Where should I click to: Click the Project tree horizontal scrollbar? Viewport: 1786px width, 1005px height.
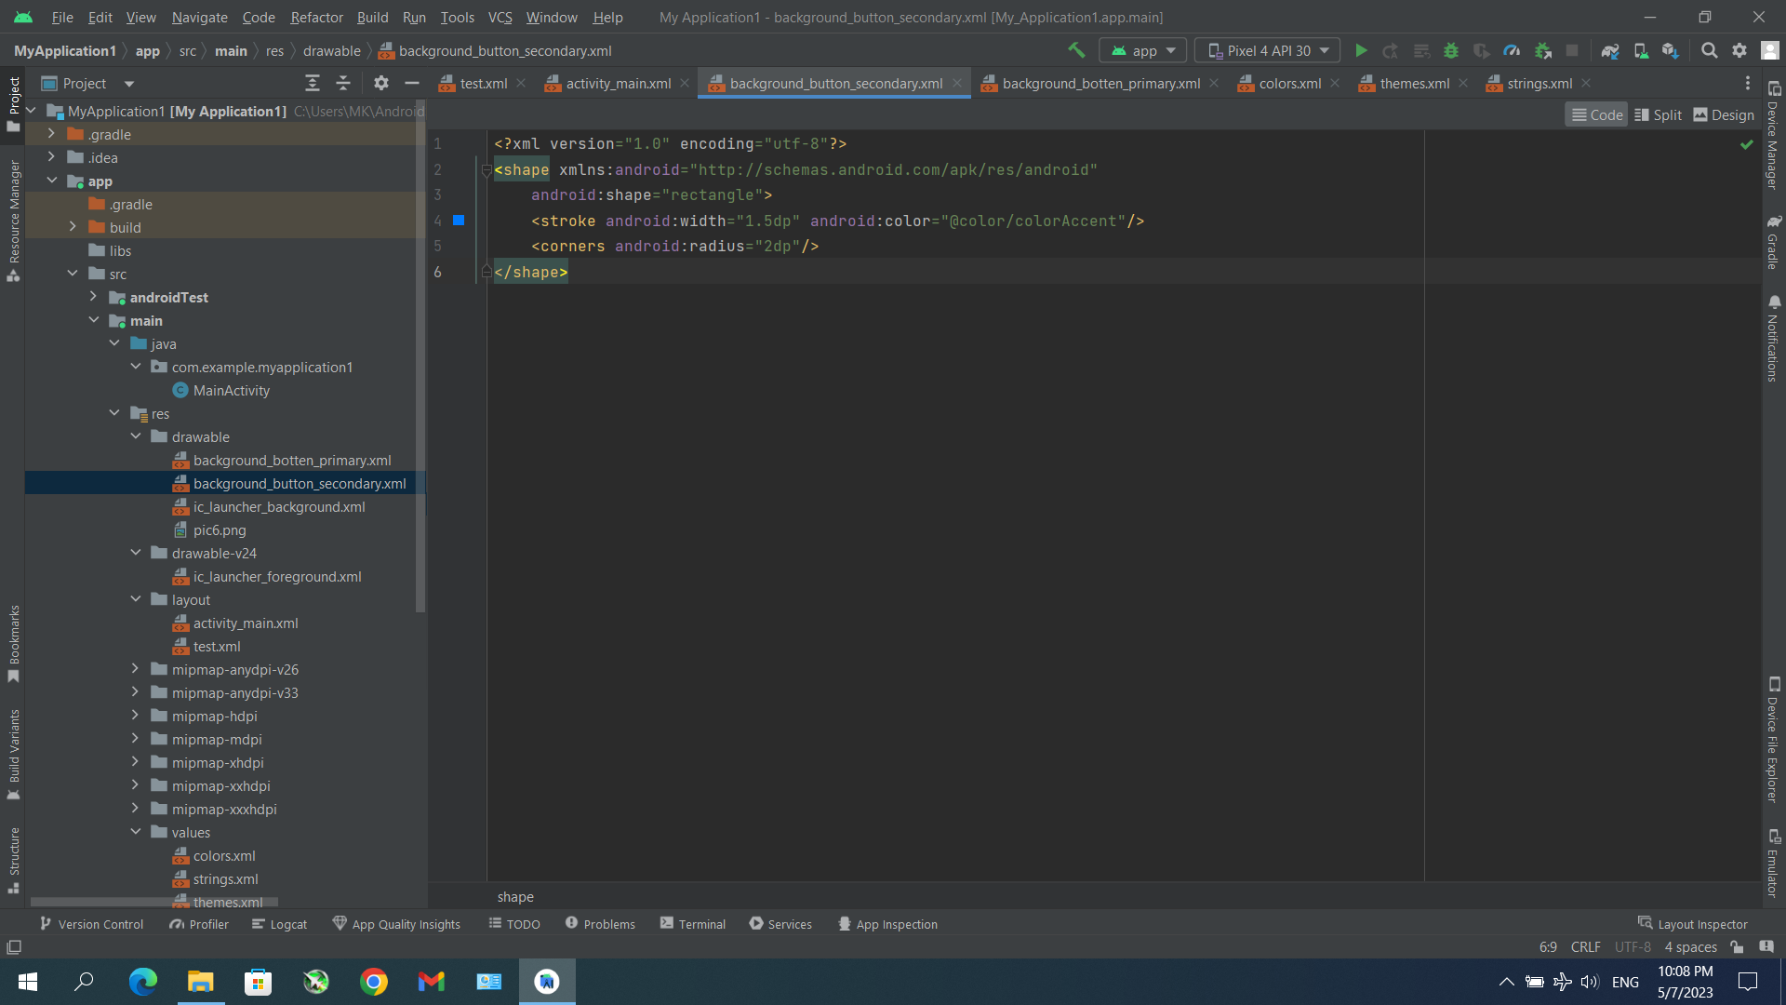tap(154, 902)
